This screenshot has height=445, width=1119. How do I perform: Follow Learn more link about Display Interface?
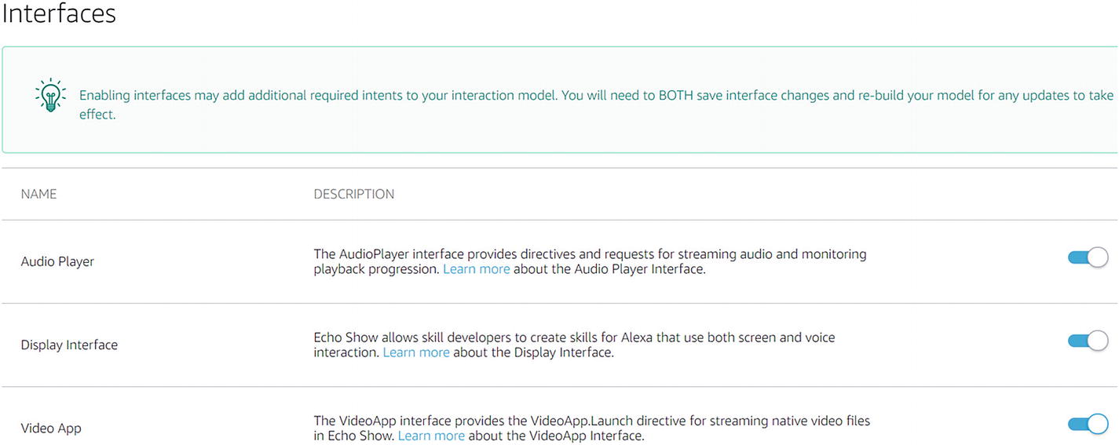[416, 352]
